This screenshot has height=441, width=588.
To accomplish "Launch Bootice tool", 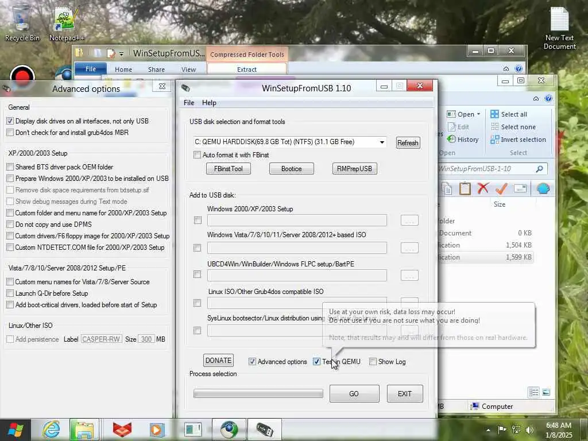I will (x=291, y=169).
